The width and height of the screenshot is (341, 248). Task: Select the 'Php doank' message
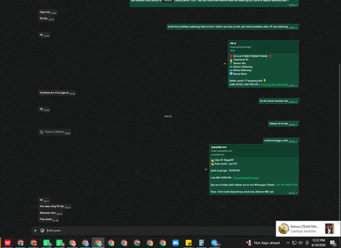point(48,219)
